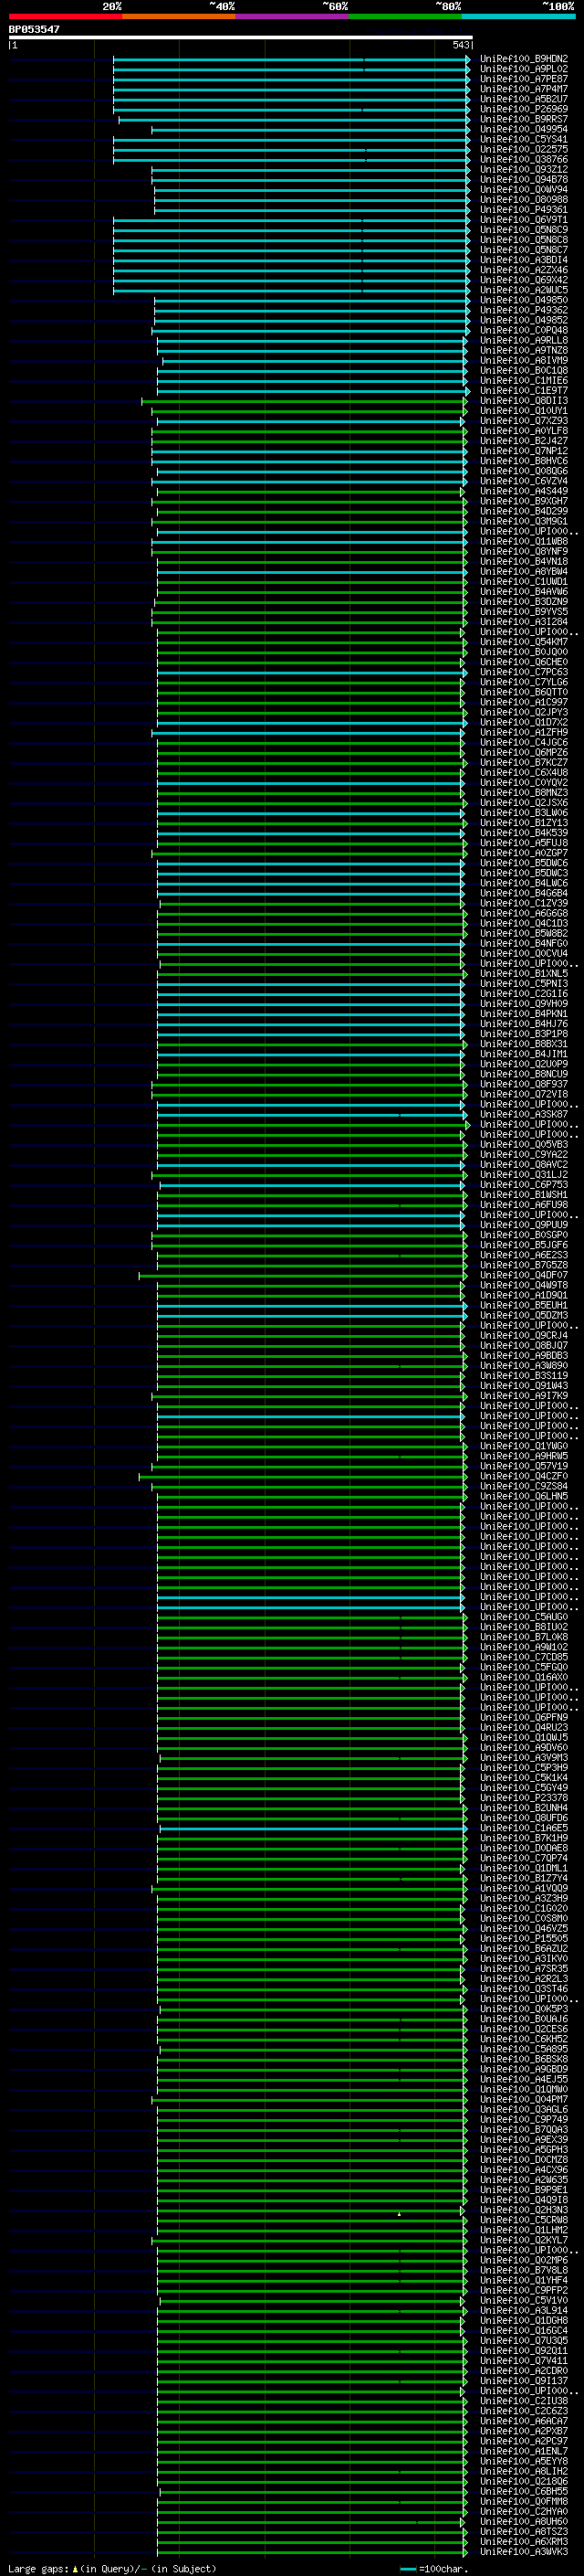The width and height of the screenshot is (584, 2576).
Task: Select the UniRef100_Q02MP6 label
Action: pyautogui.click(x=523, y=2260)
